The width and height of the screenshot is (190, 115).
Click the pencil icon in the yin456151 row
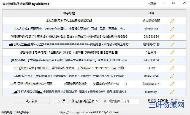[x=172, y=29]
